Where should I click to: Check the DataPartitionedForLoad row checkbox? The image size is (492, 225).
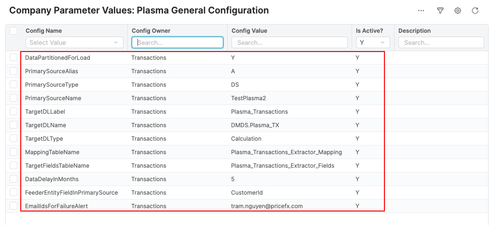[14, 58]
